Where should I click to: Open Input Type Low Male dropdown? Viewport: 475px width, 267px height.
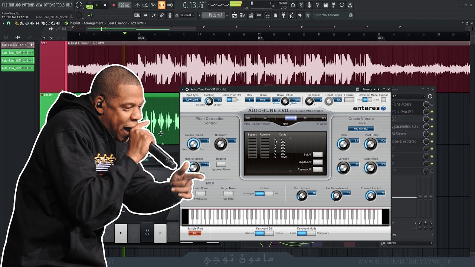(x=192, y=100)
